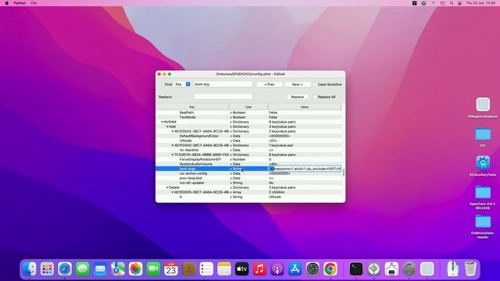Go to previous match with Prev button
The width and height of the screenshot is (500, 281).
coord(269,84)
